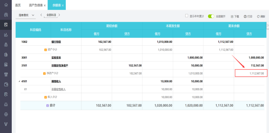Switch to the 首页 tab

[x=18, y=5]
